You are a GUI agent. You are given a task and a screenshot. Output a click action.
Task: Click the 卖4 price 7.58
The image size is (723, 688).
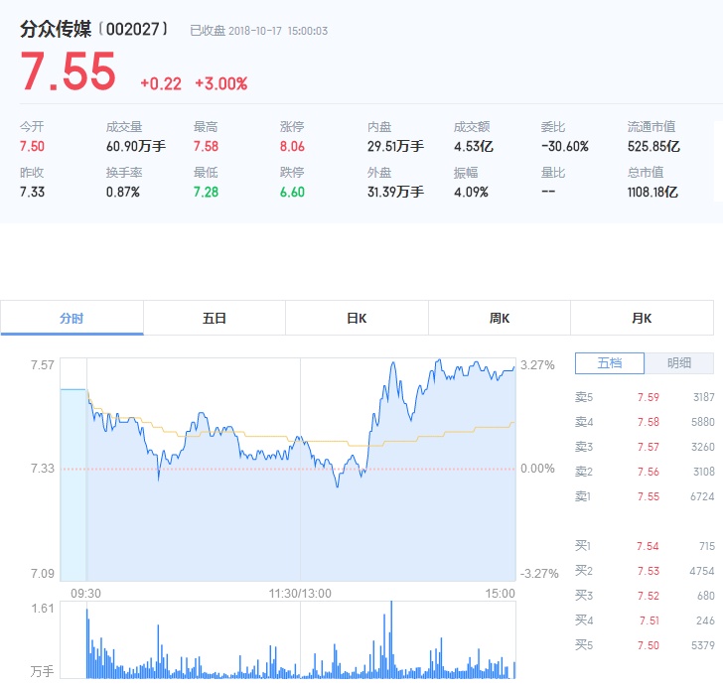coord(649,422)
